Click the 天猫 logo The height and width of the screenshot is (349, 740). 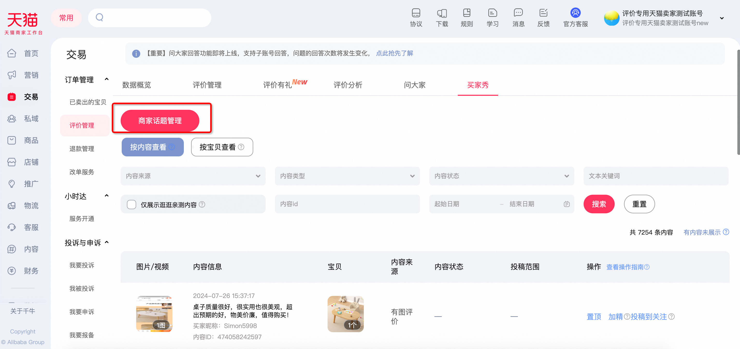(x=23, y=24)
